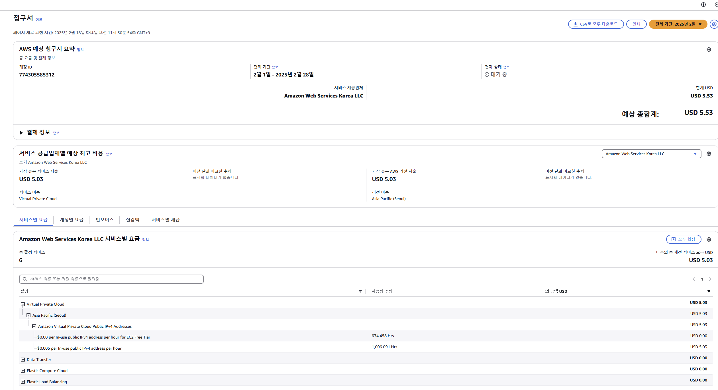Viewport: 718px width, 390px height.
Task: Click the 대기 중 payment status text
Action: coord(499,74)
